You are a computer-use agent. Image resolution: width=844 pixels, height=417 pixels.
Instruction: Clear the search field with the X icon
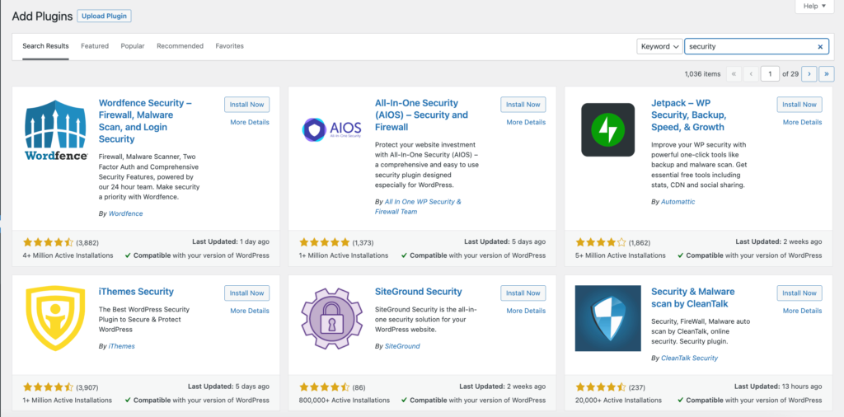point(820,47)
